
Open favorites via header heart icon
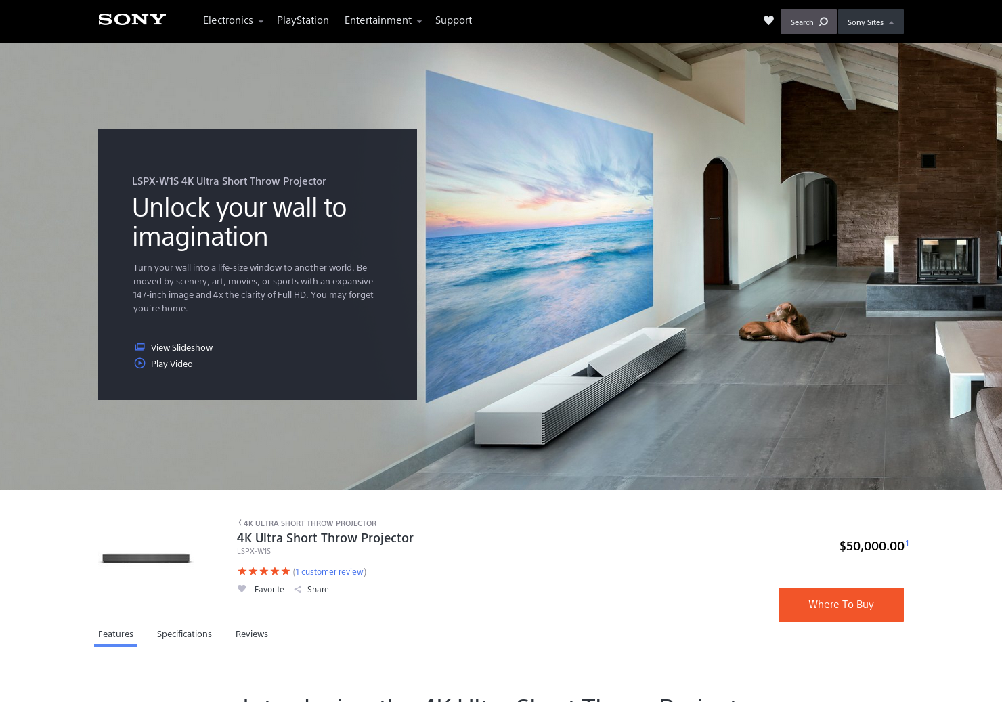tap(768, 20)
